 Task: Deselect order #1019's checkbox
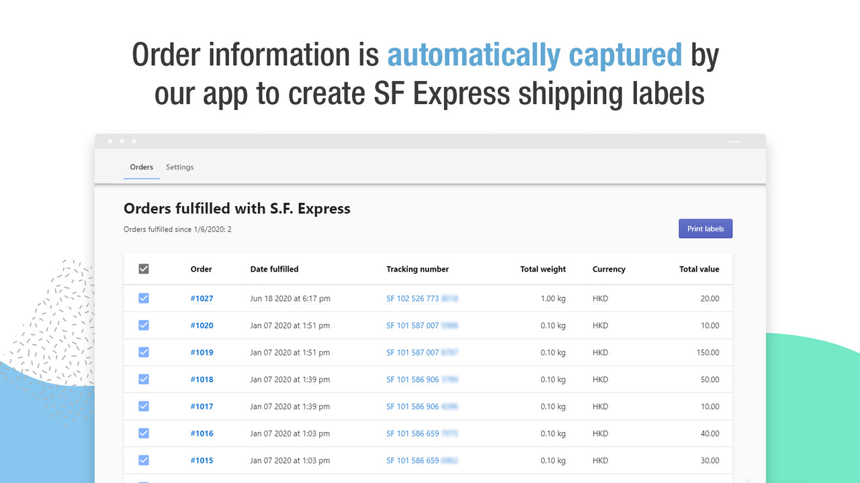click(x=144, y=352)
